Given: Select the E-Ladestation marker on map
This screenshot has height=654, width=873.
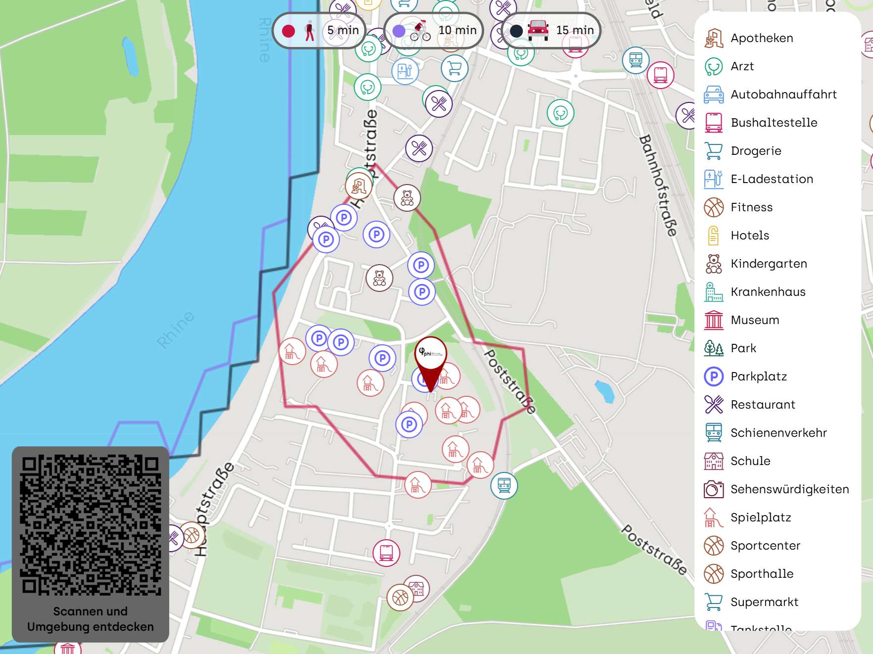Looking at the screenshot, I should point(405,71).
